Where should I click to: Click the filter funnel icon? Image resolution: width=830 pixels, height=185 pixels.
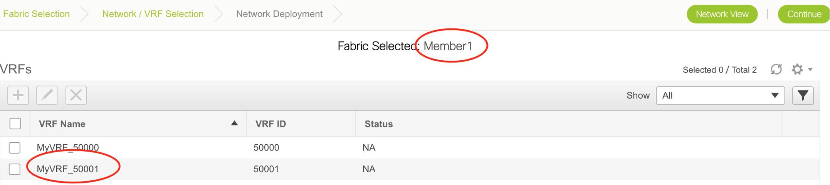(803, 96)
